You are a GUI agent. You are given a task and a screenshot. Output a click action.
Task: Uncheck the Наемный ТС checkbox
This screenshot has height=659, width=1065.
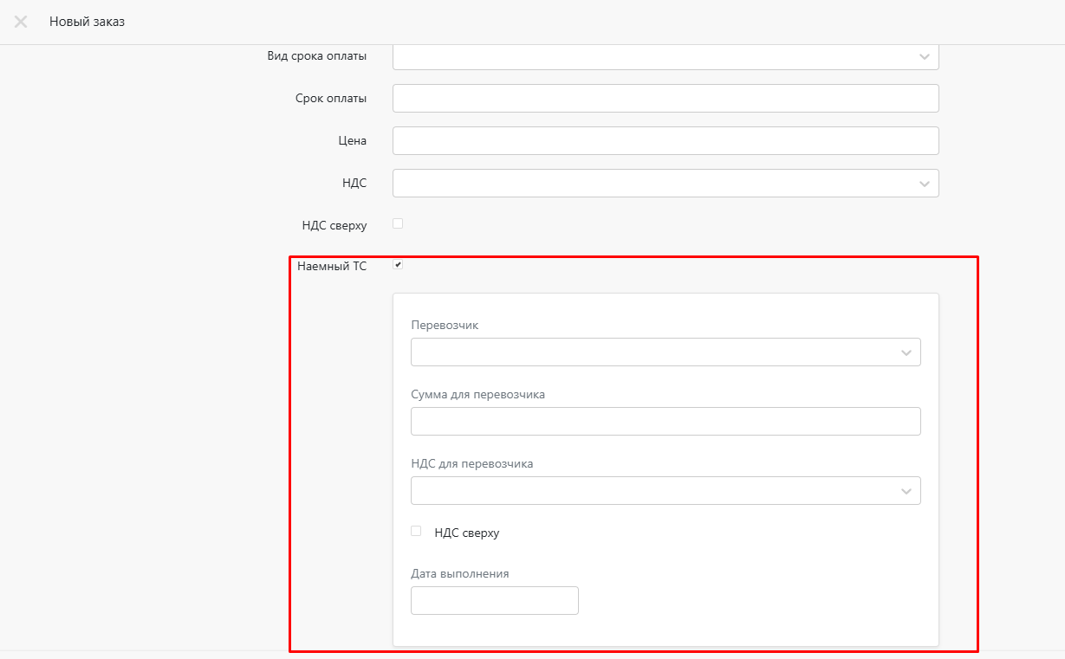398,265
